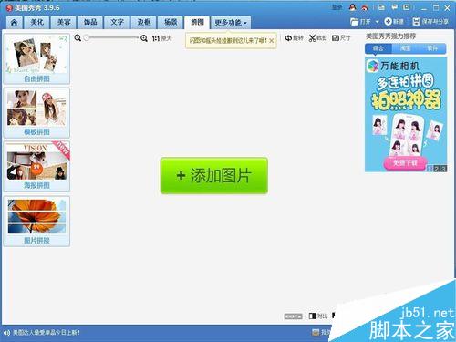Screen dimensions: 456x342
Task: Select the 文字 tab
Action: click(x=117, y=22)
